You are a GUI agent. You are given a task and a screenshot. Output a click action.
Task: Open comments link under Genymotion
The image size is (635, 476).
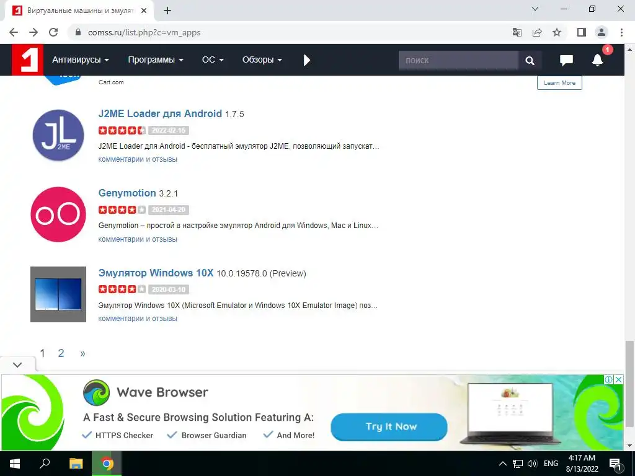[x=138, y=239]
